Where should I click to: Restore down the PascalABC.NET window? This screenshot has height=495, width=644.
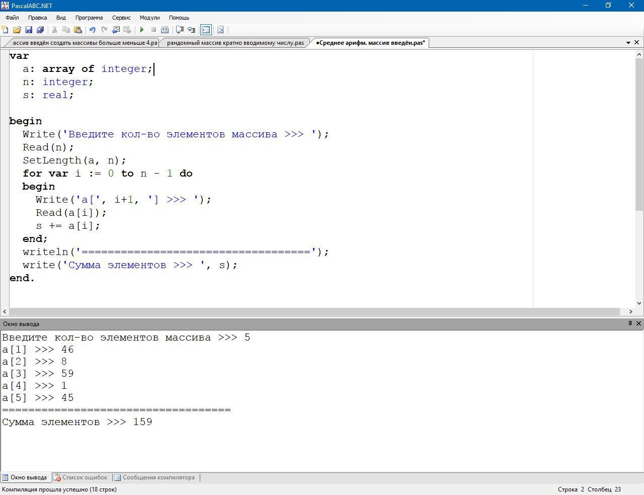coord(608,6)
